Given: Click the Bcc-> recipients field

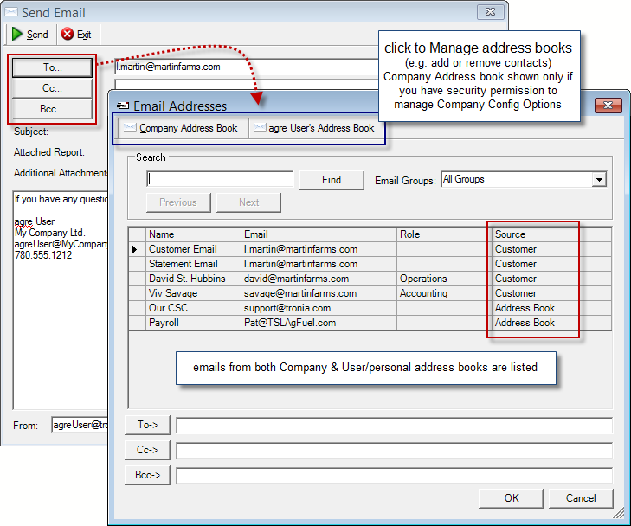Looking at the screenshot, I should coord(395,476).
